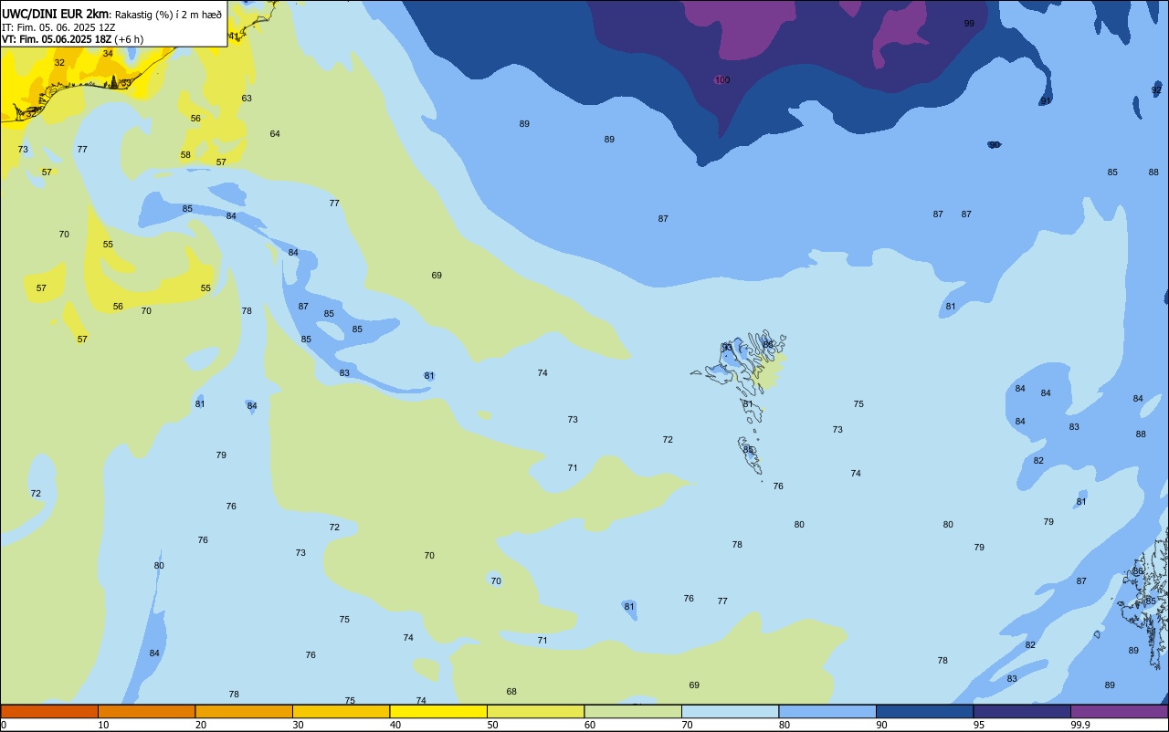The height and width of the screenshot is (732, 1169).
Task: Click the purple legend swatch above 99.9
Action: [1119, 711]
